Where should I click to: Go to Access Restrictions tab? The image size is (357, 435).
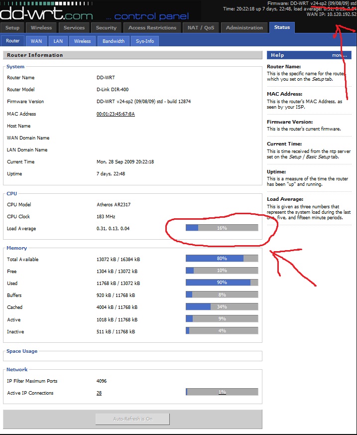[x=152, y=28]
